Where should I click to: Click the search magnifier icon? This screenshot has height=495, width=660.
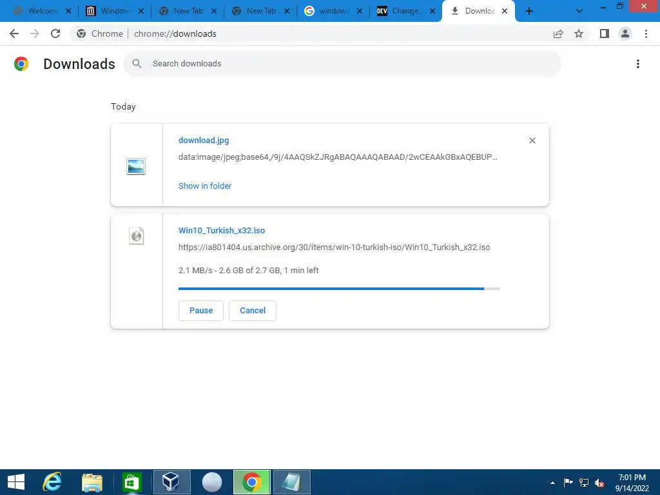coord(137,64)
